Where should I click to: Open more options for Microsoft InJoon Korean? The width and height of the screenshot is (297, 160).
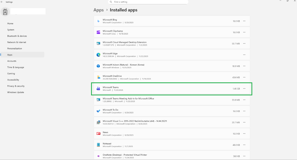244,66
